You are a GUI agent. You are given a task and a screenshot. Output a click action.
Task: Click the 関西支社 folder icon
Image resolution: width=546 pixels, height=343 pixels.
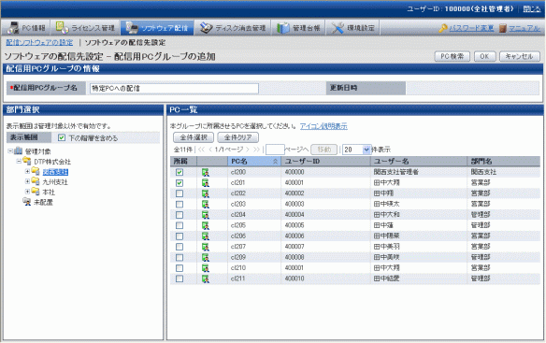pyautogui.click(x=36, y=171)
